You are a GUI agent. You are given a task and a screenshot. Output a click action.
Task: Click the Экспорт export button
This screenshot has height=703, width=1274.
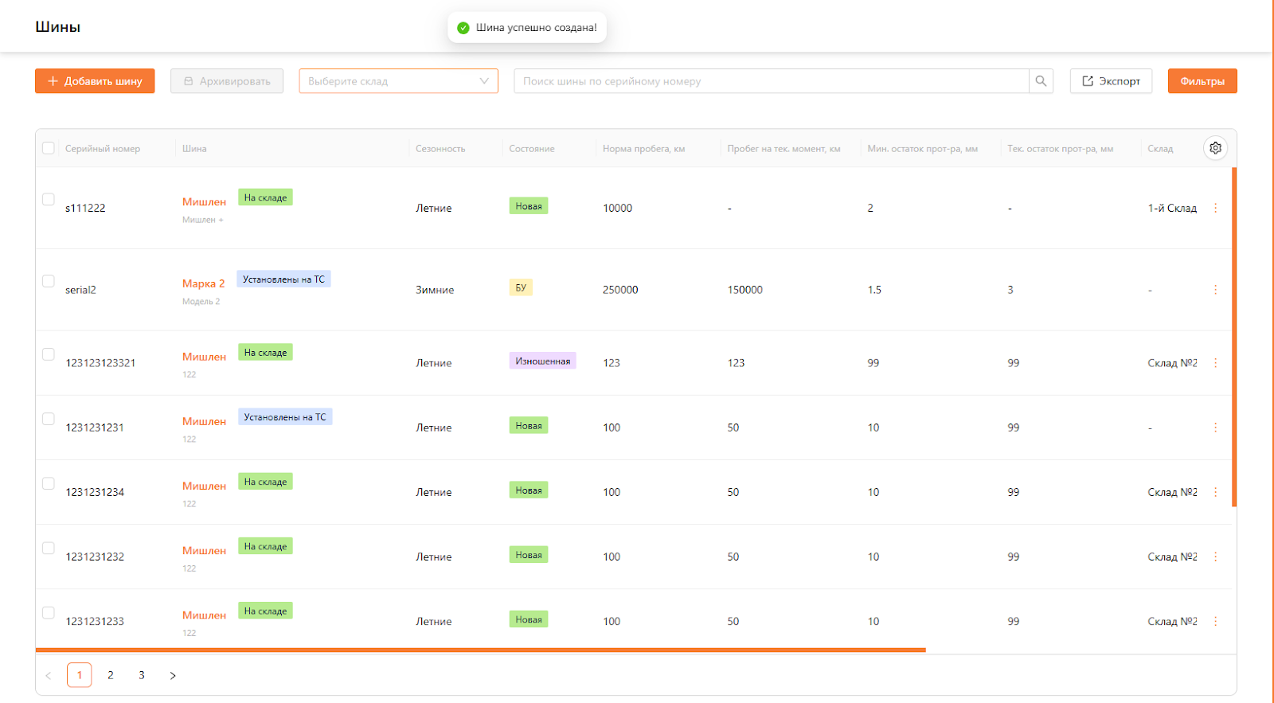pos(1111,81)
